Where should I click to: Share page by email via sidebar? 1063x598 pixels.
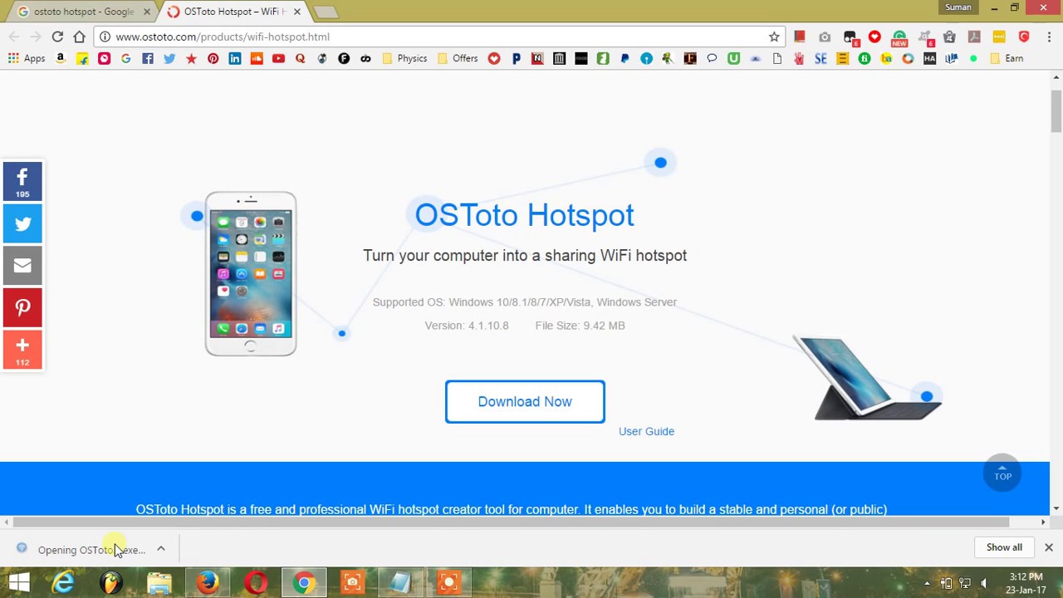tap(22, 266)
